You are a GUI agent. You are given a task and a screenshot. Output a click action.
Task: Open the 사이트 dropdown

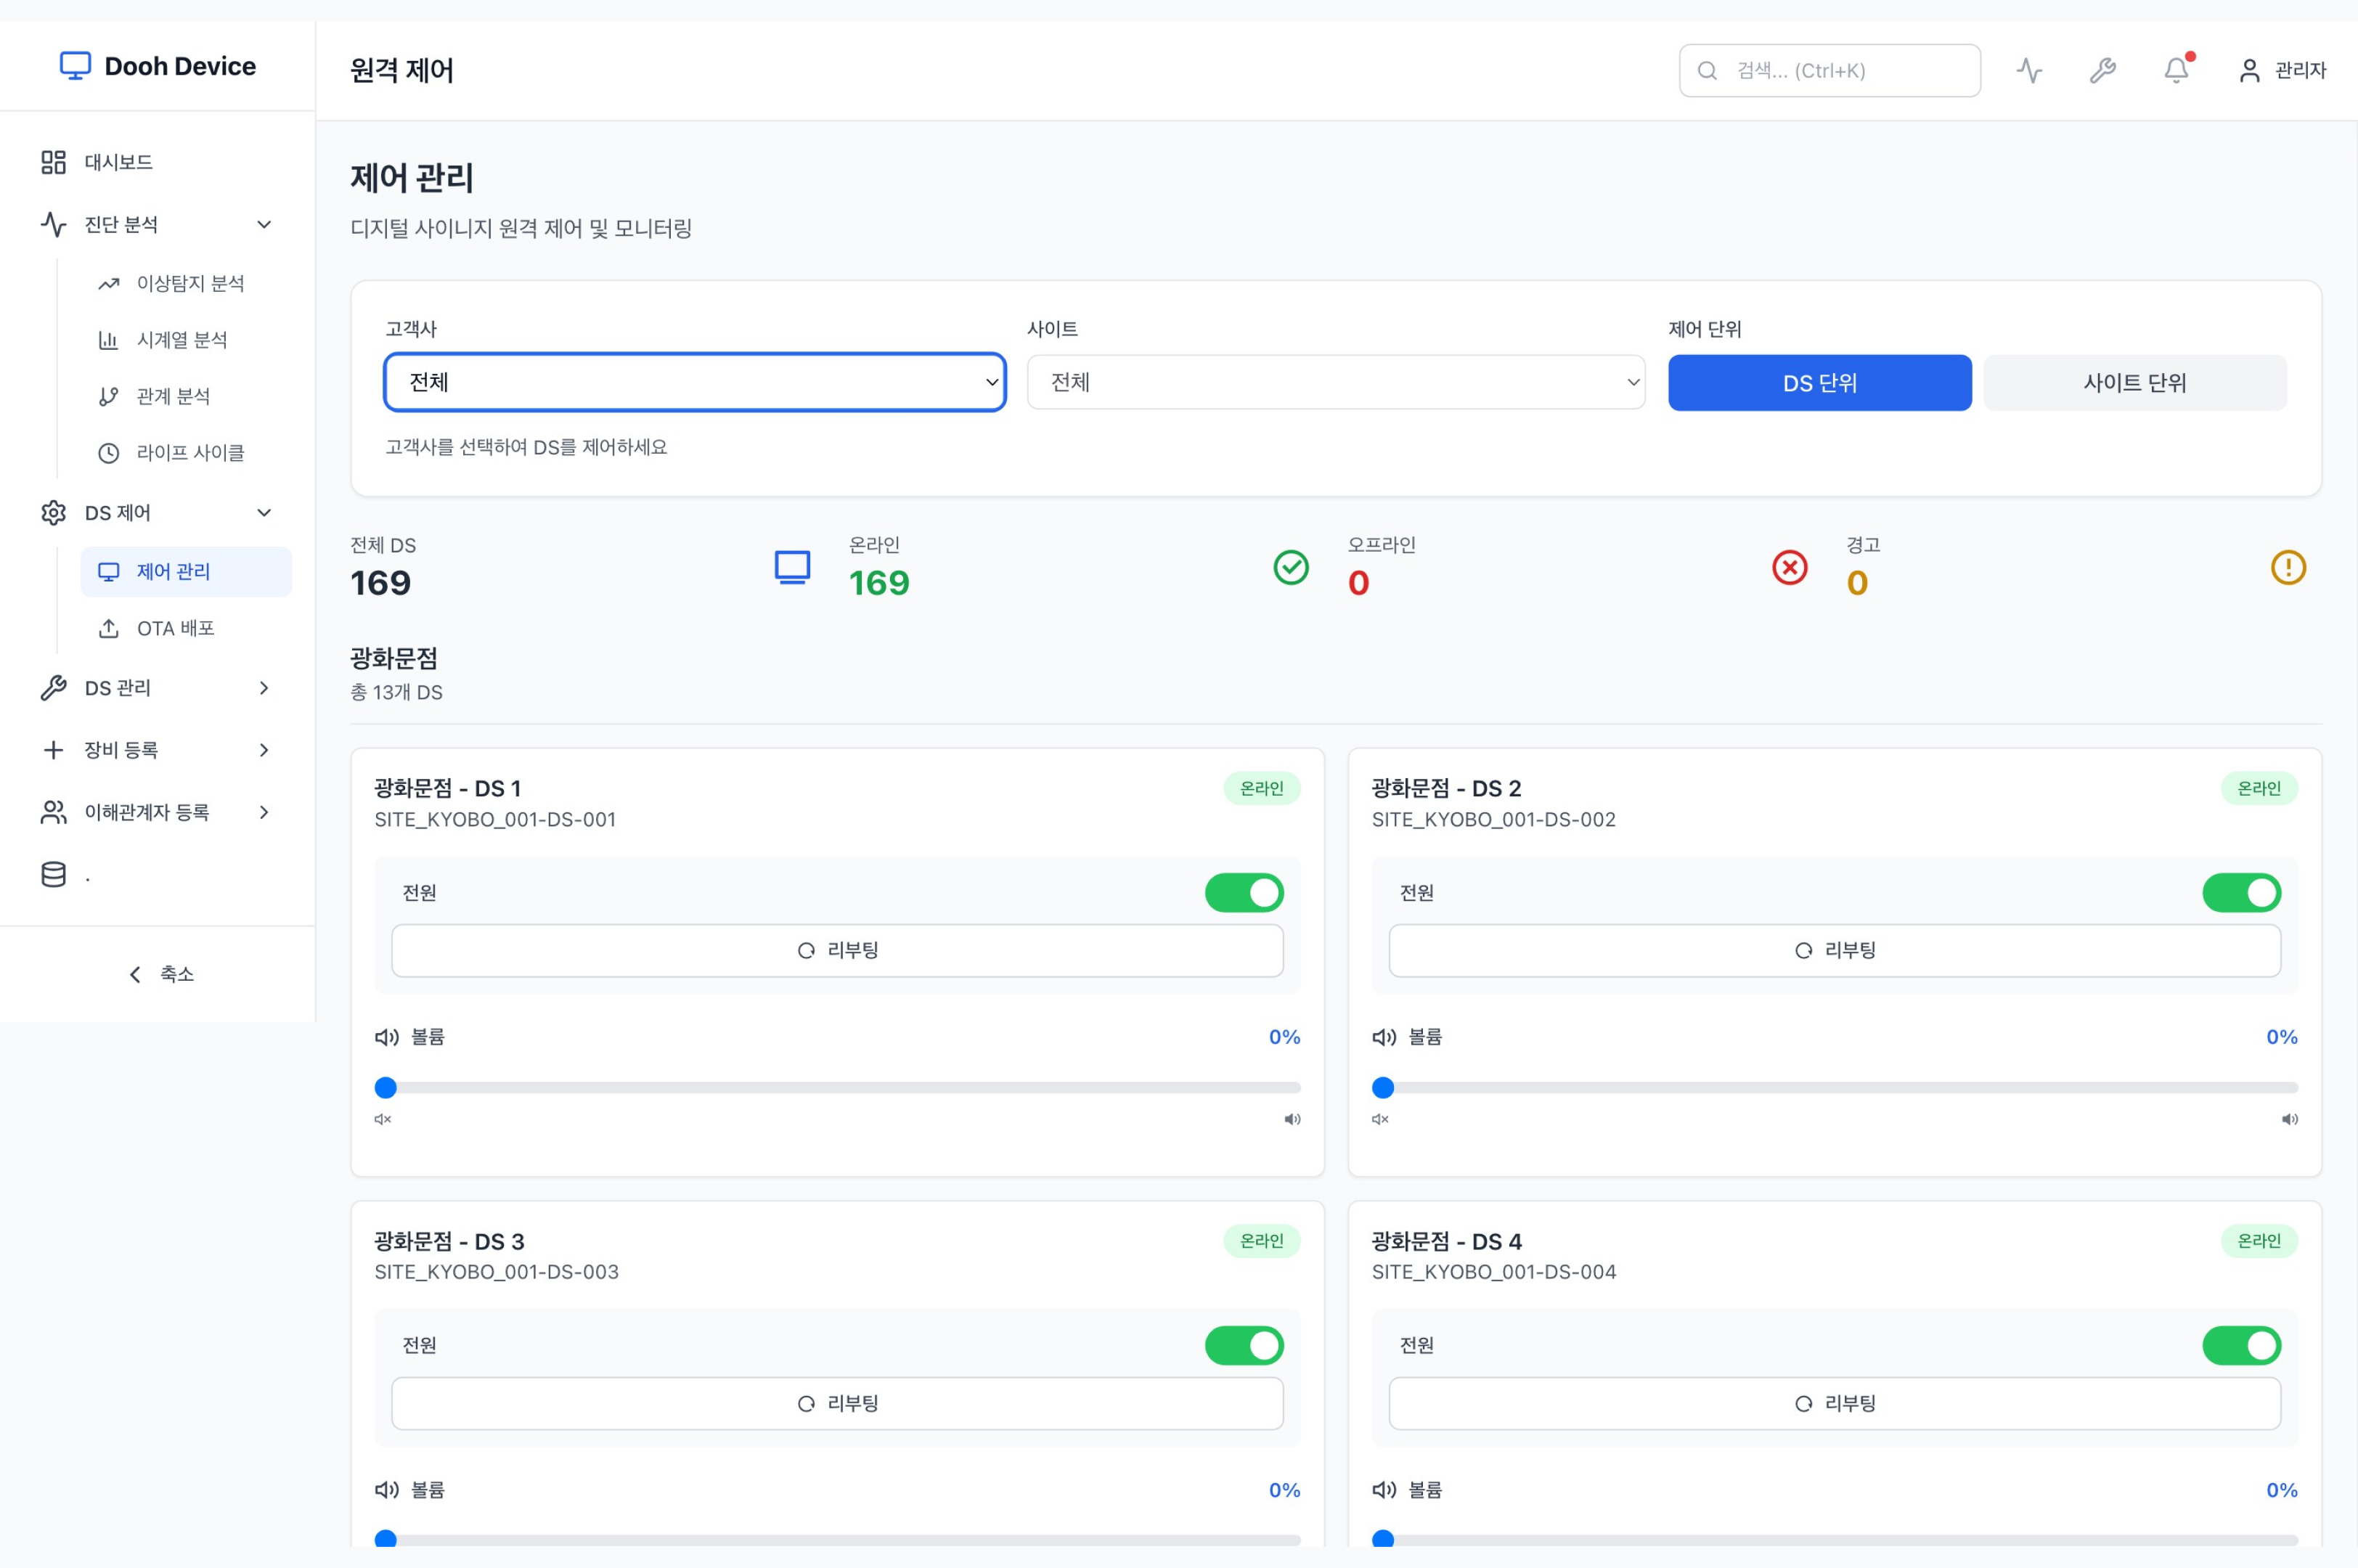pyautogui.click(x=1335, y=382)
